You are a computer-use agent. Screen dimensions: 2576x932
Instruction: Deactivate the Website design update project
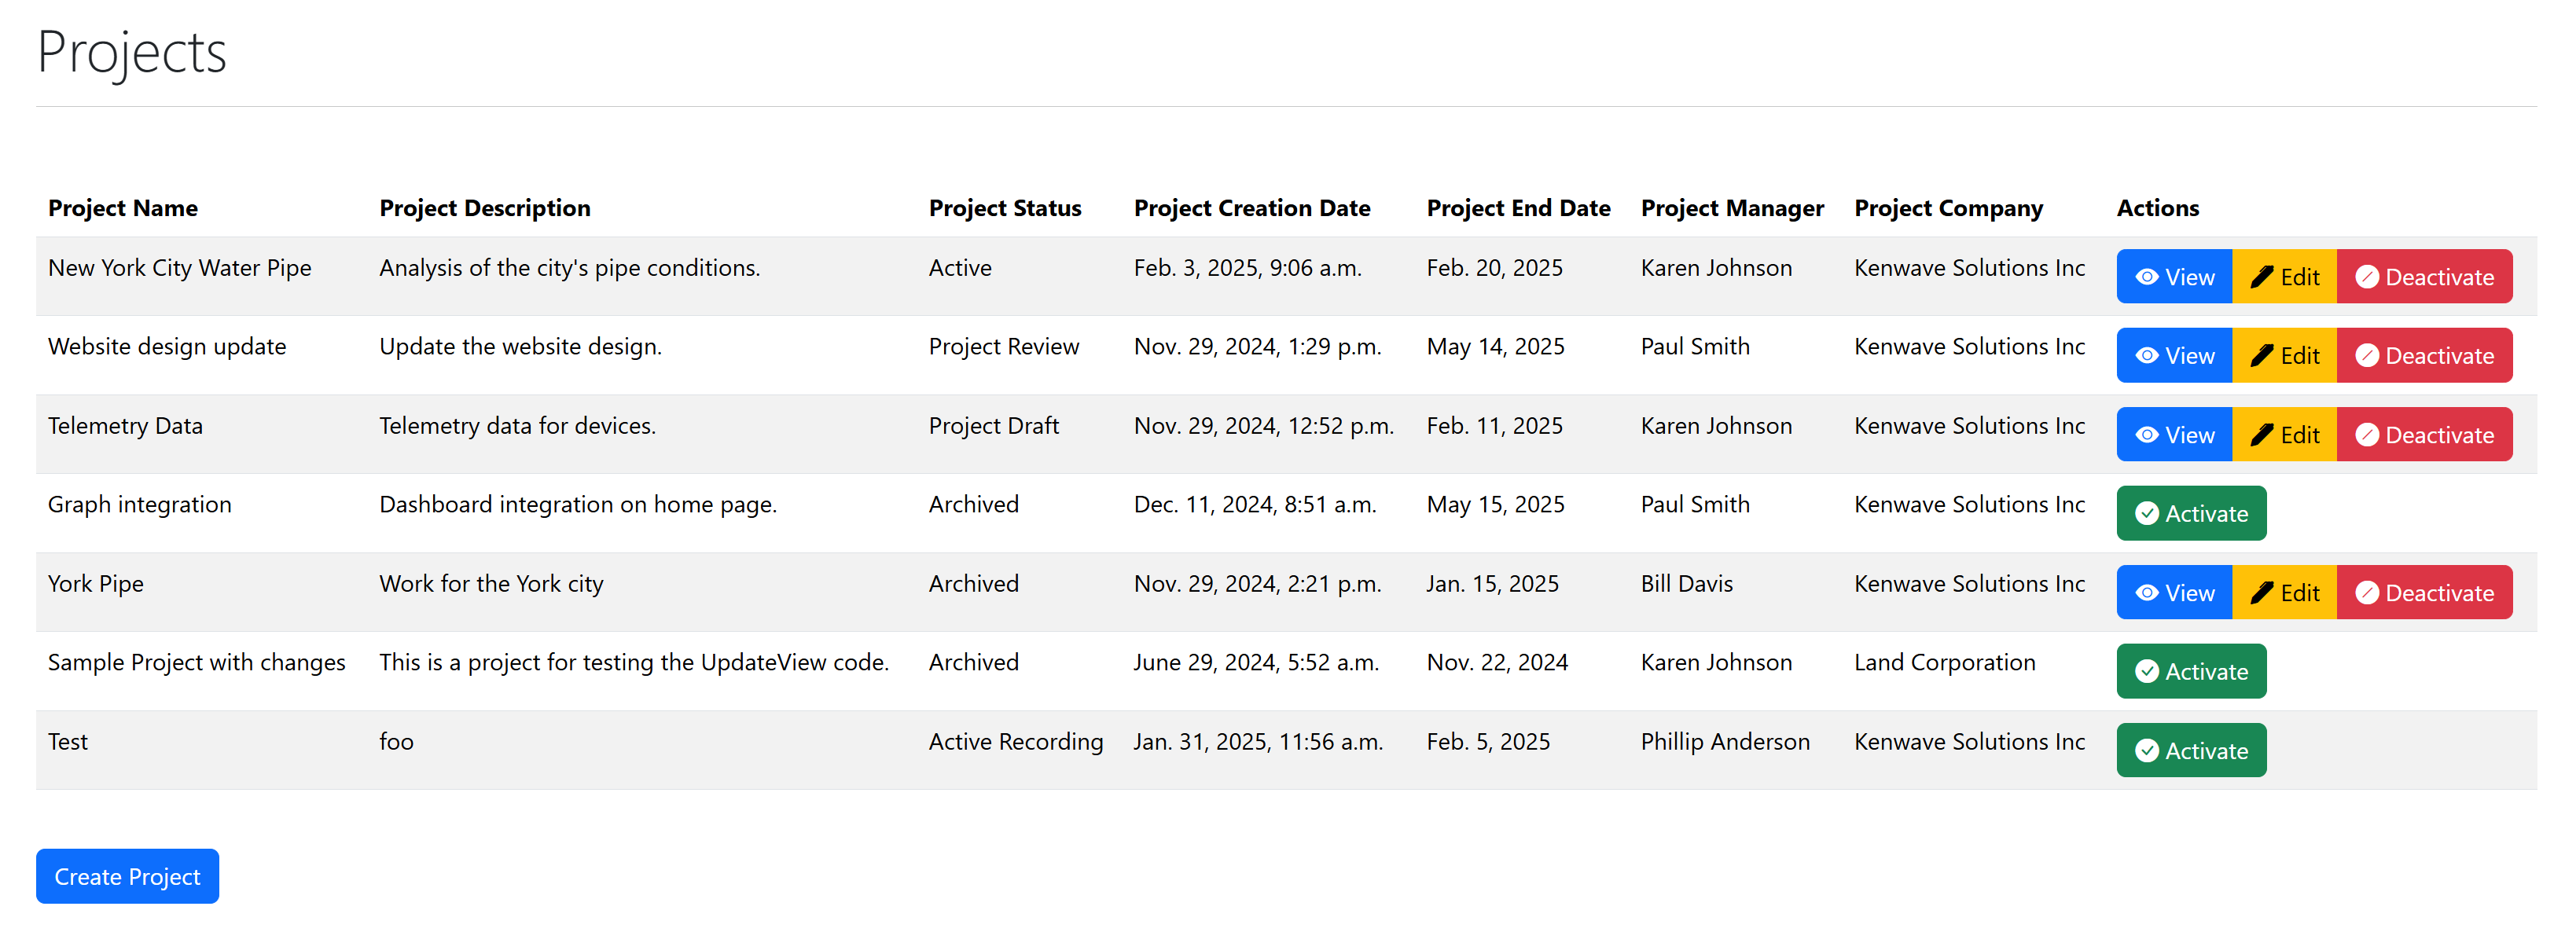[x=2423, y=356]
